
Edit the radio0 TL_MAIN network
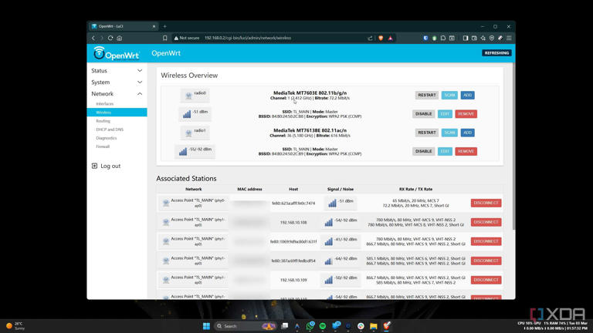pyautogui.click(x=445, y=114)
